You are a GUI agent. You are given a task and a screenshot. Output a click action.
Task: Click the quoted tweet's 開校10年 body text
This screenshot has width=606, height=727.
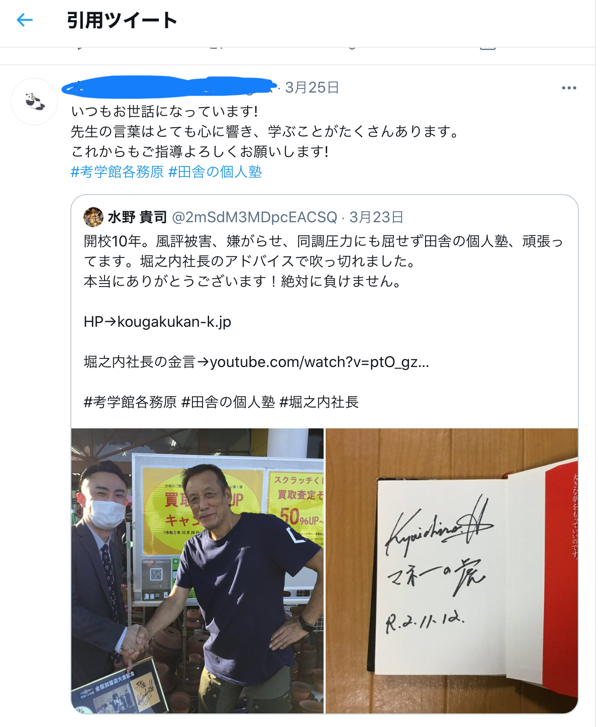pos(324,261)
